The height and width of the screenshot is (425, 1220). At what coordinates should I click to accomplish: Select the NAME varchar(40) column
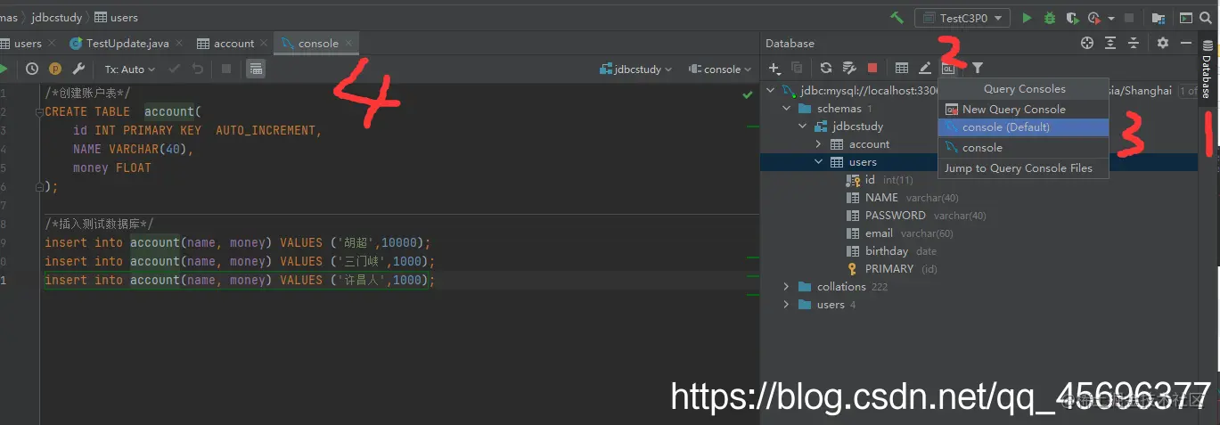[902, 198]
